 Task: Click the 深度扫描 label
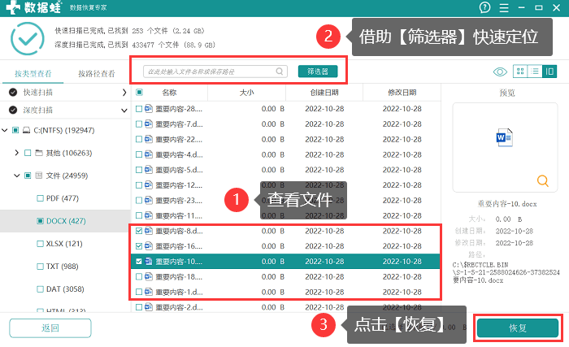38,111
